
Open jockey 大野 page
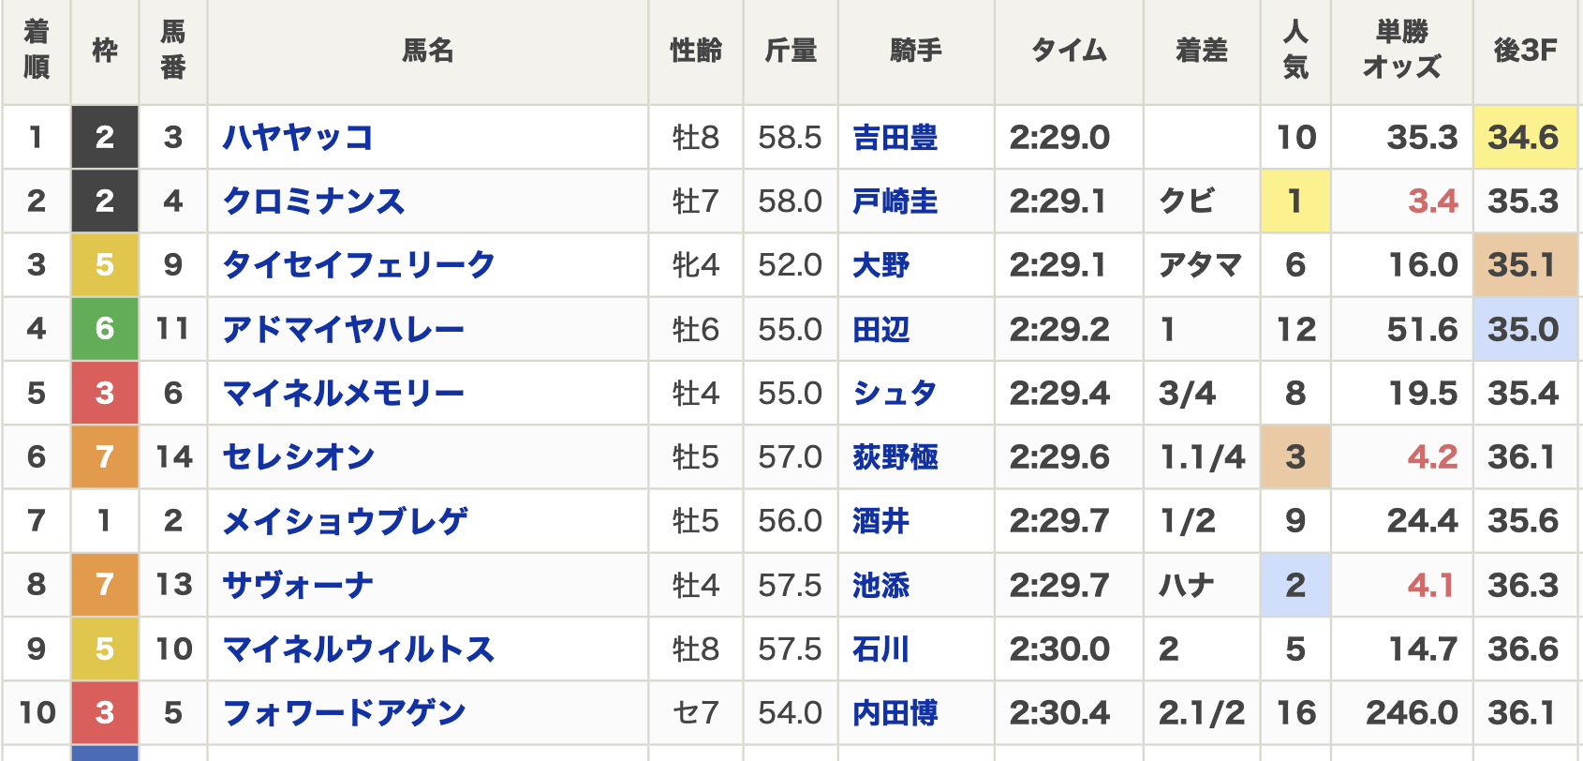tap(881, 265)
